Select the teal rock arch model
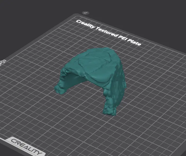Viewport: 186px width, 156px height. click(95, 74)
